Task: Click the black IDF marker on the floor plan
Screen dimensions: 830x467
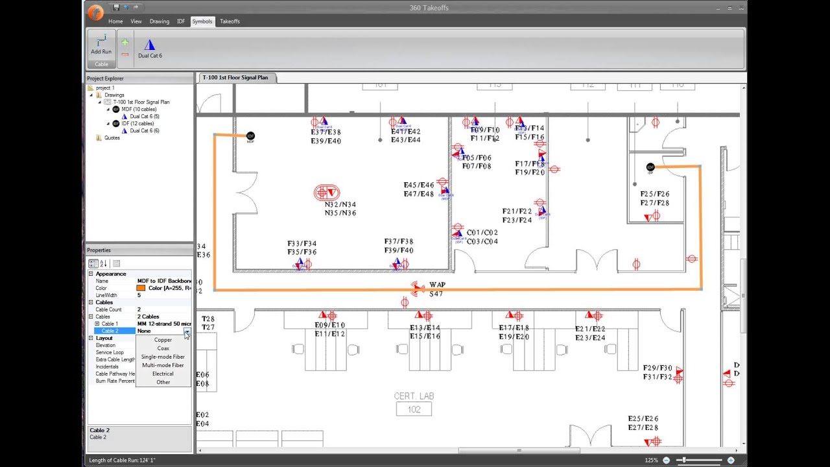Action: coord(650,167)
